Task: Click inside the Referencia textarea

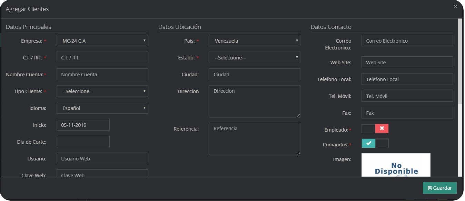Action: pyautogui.click(x=255, y=139)
